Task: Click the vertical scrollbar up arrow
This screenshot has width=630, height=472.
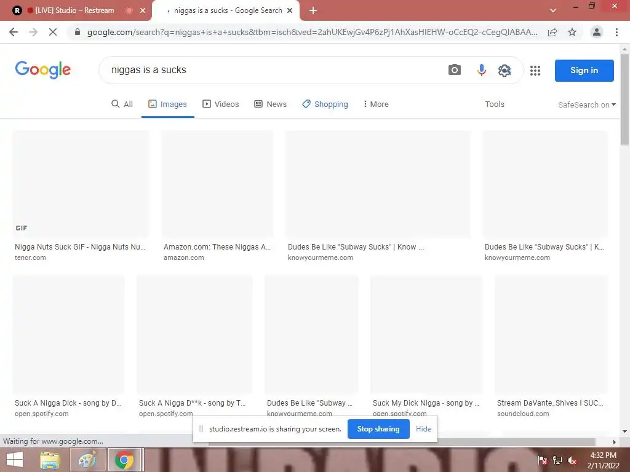Action: (624, 49)
